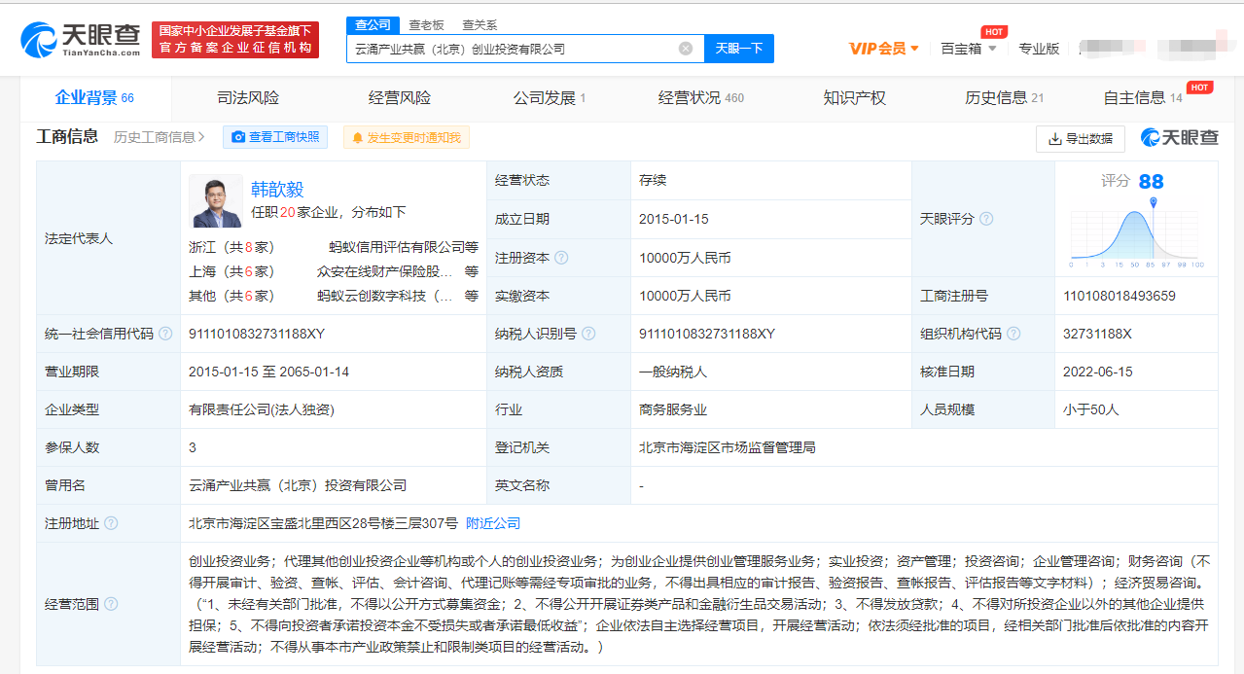This screenshot has height=674, width=1244.
Task: Click help icon beside 经营范围
Action: click(x=111, y=604)
